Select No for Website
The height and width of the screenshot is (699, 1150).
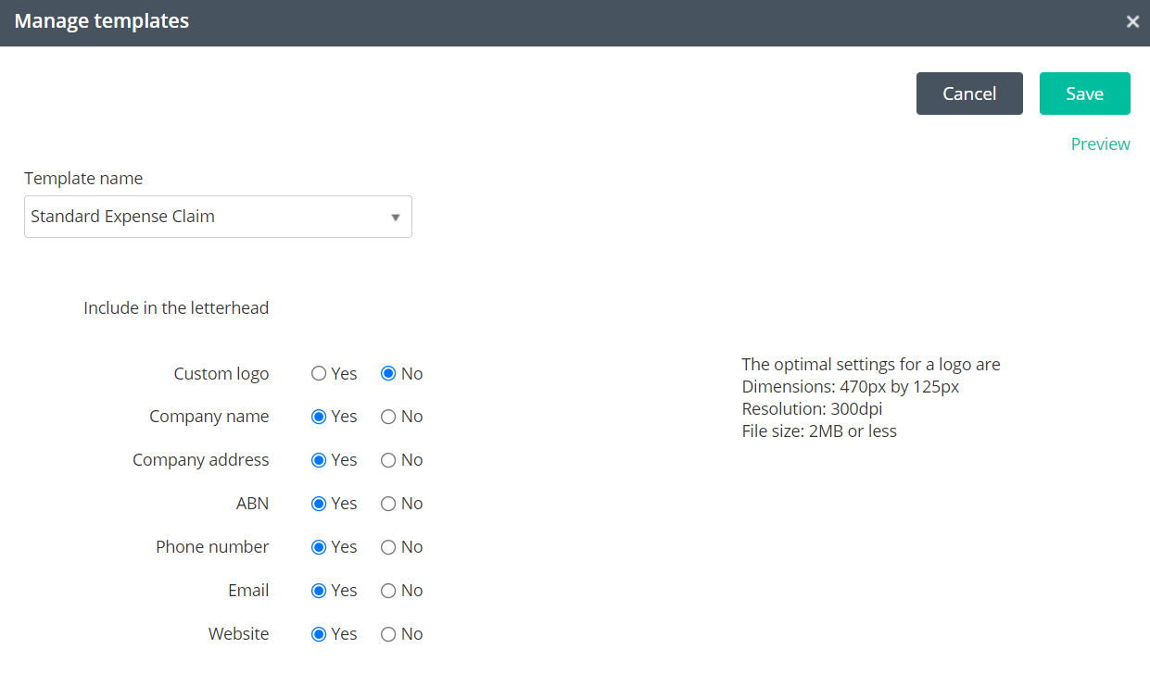point(388,634)
